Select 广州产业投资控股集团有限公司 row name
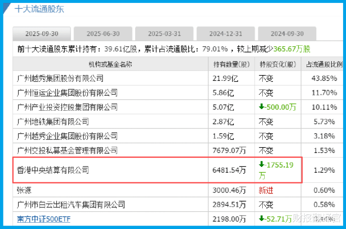 pyautogui.click(x=67, y=107)
